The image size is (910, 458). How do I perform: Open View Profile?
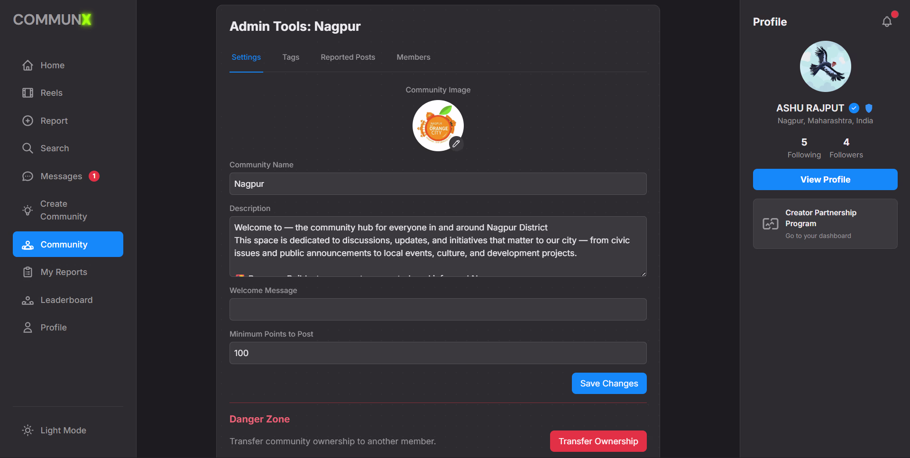(x=825, y=179)
